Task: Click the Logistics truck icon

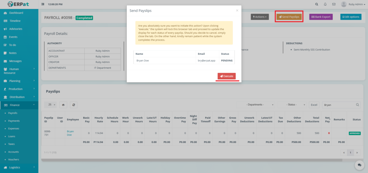Action: pos(5,167)
